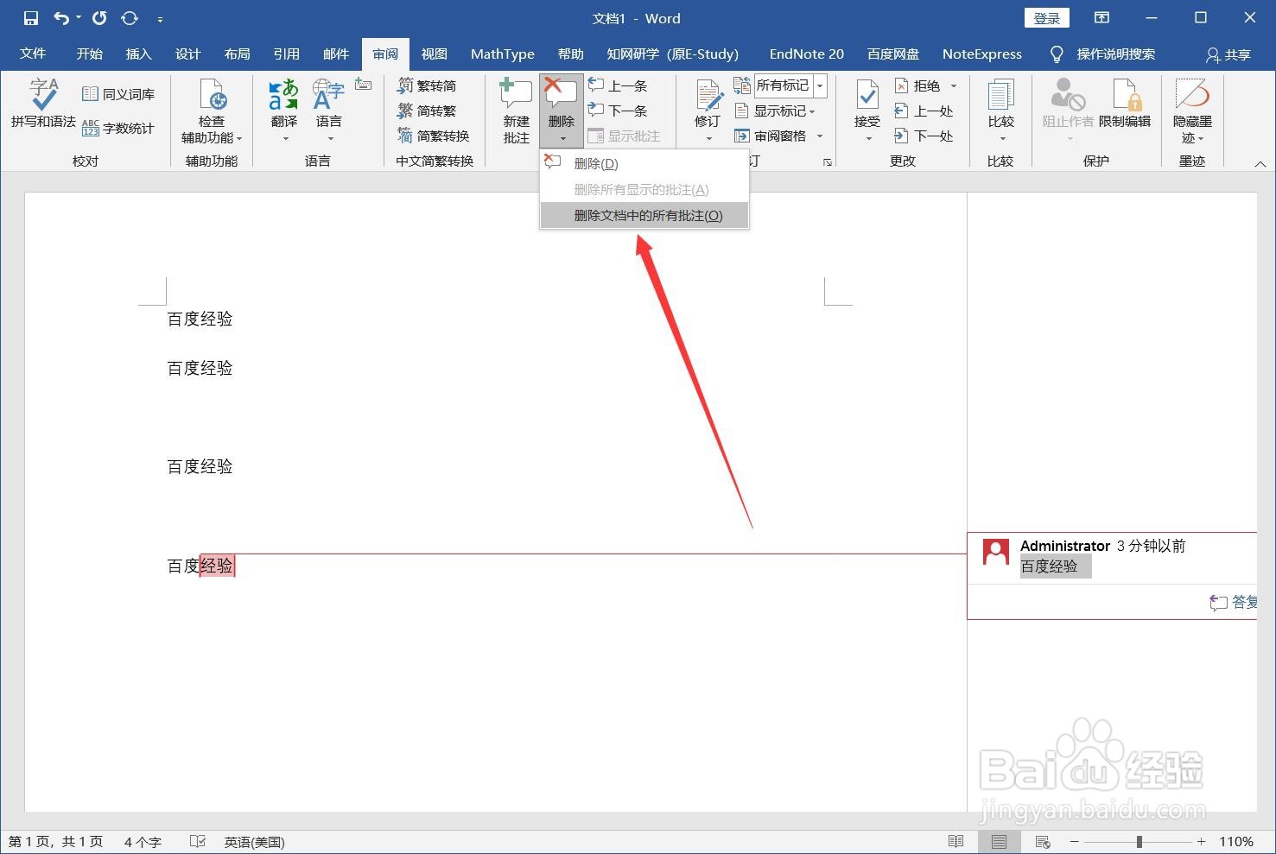Adjust the zoom slider handle
1276x854 pixels.
[x=1140, y=841]
